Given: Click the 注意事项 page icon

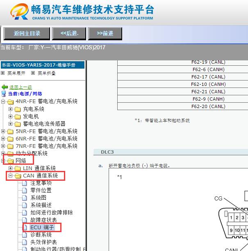Looking at the screenshot, I should [25, 183].
